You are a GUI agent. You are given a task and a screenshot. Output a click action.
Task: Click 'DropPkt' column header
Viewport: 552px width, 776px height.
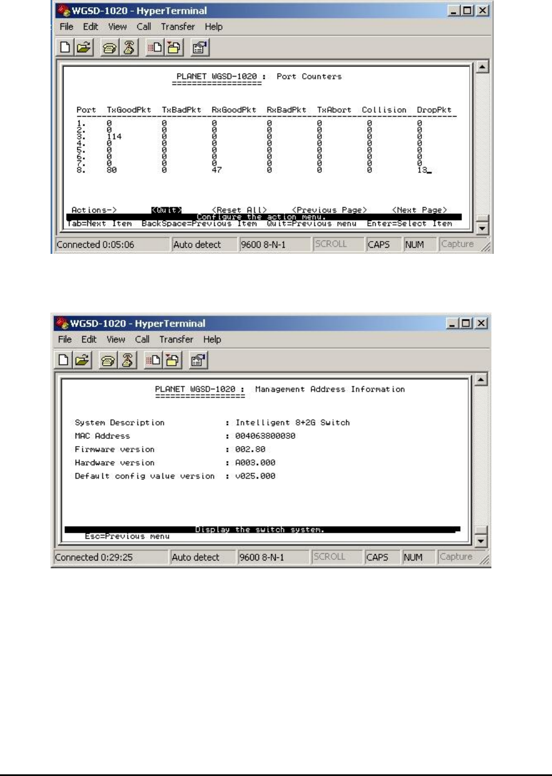pyautogui.click(x=434, y=110)
